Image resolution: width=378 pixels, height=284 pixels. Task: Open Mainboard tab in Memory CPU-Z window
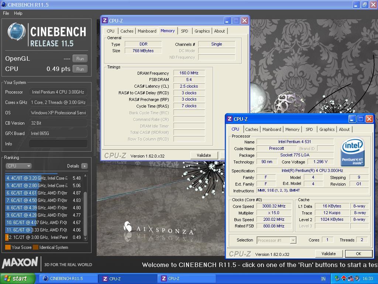pos(147,31)
